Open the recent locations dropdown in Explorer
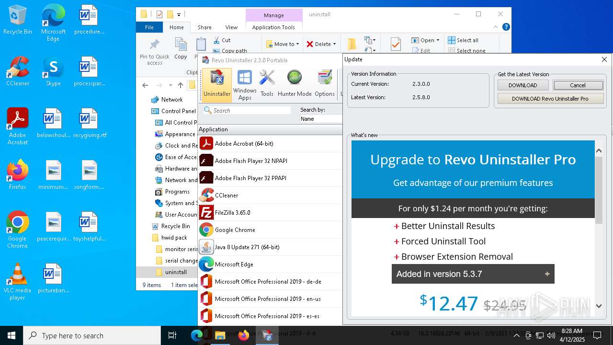This screenshot has width=613, height=345. pos(170,85)
